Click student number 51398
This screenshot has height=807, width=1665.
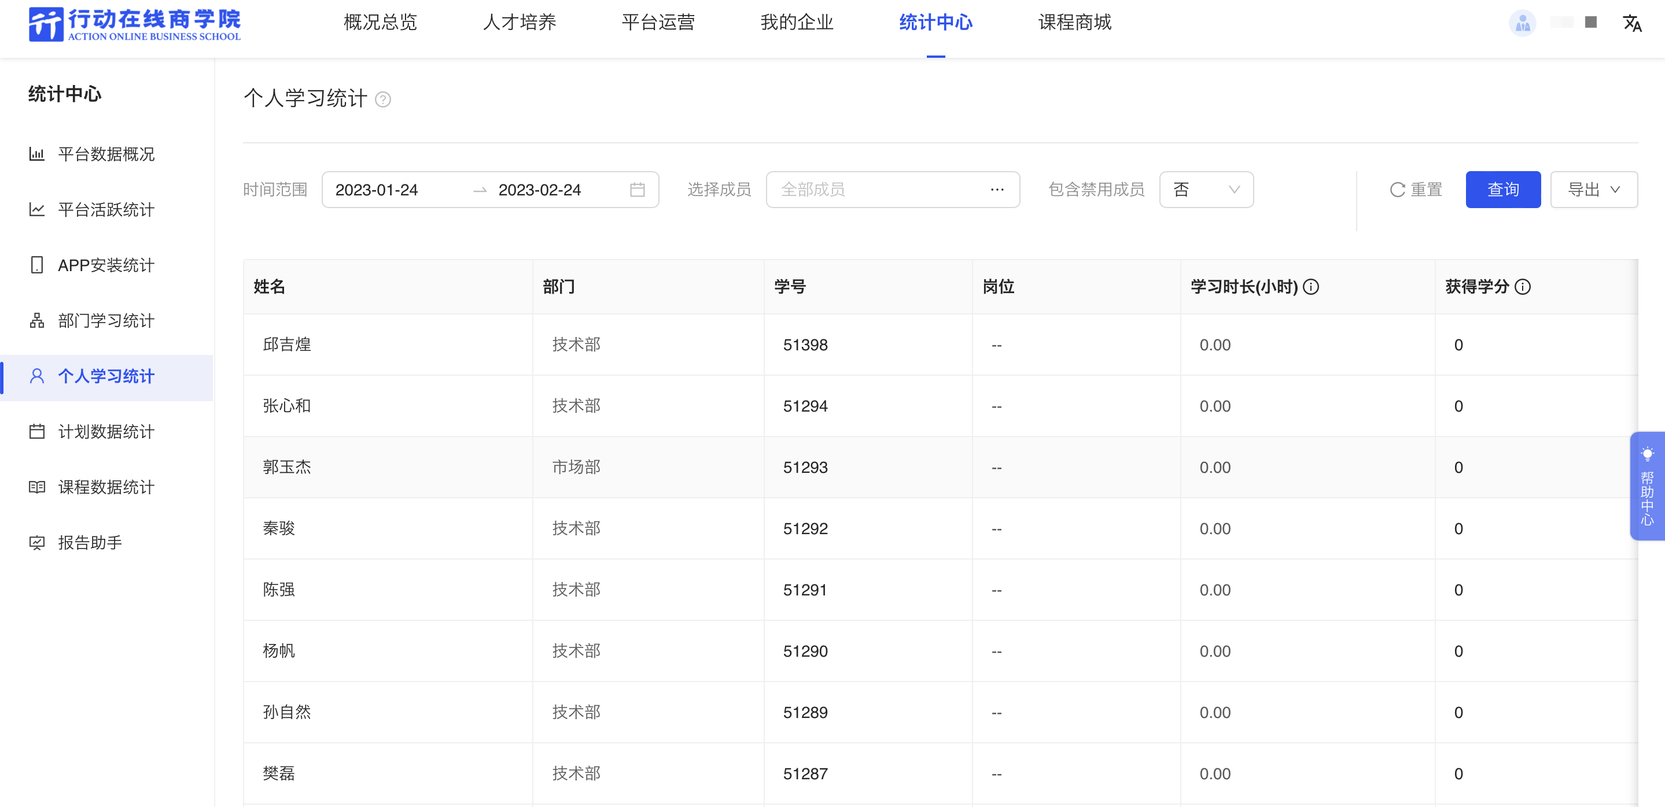click(x=805, y=345)
